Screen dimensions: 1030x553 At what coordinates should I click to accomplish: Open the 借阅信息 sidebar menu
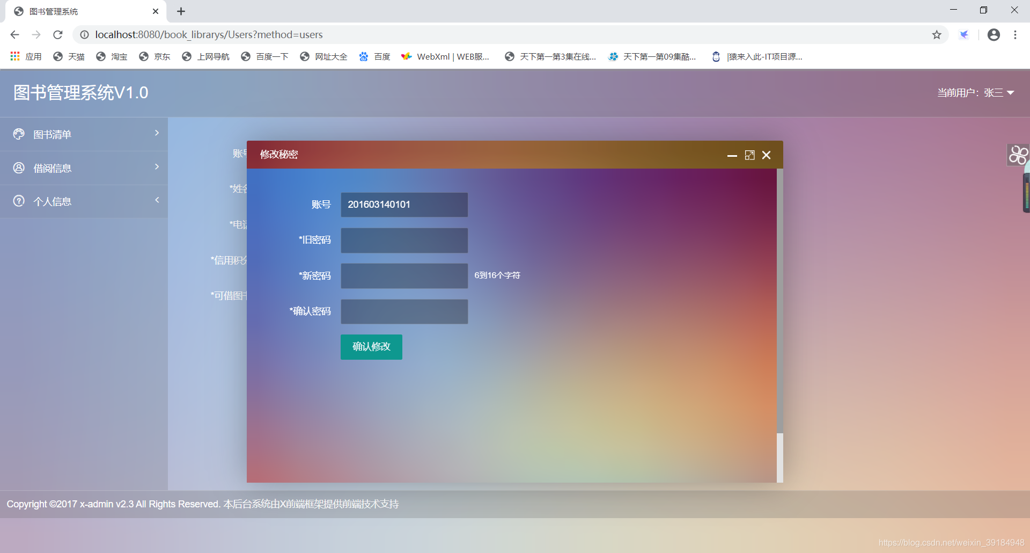[84, 168]
